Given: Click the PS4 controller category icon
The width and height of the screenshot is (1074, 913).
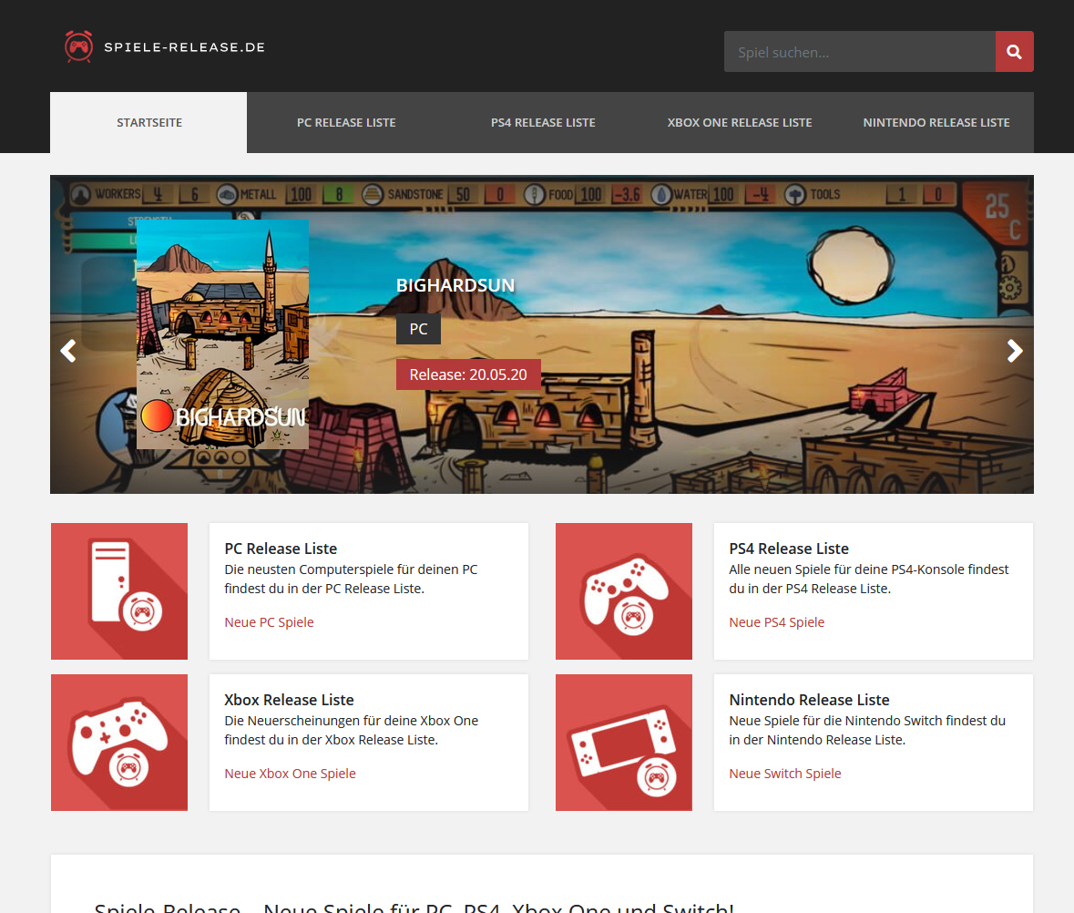Looking at the screenshot, I should [624, 591].
